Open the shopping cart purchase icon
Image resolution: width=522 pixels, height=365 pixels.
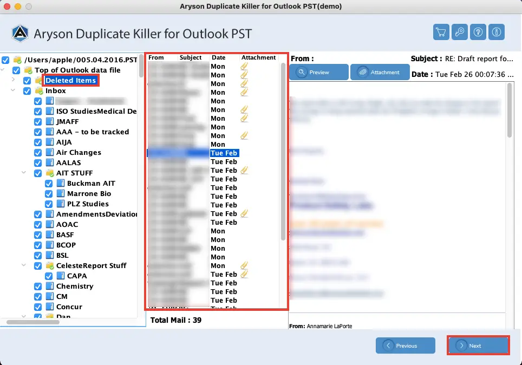[x=441, y=32]
